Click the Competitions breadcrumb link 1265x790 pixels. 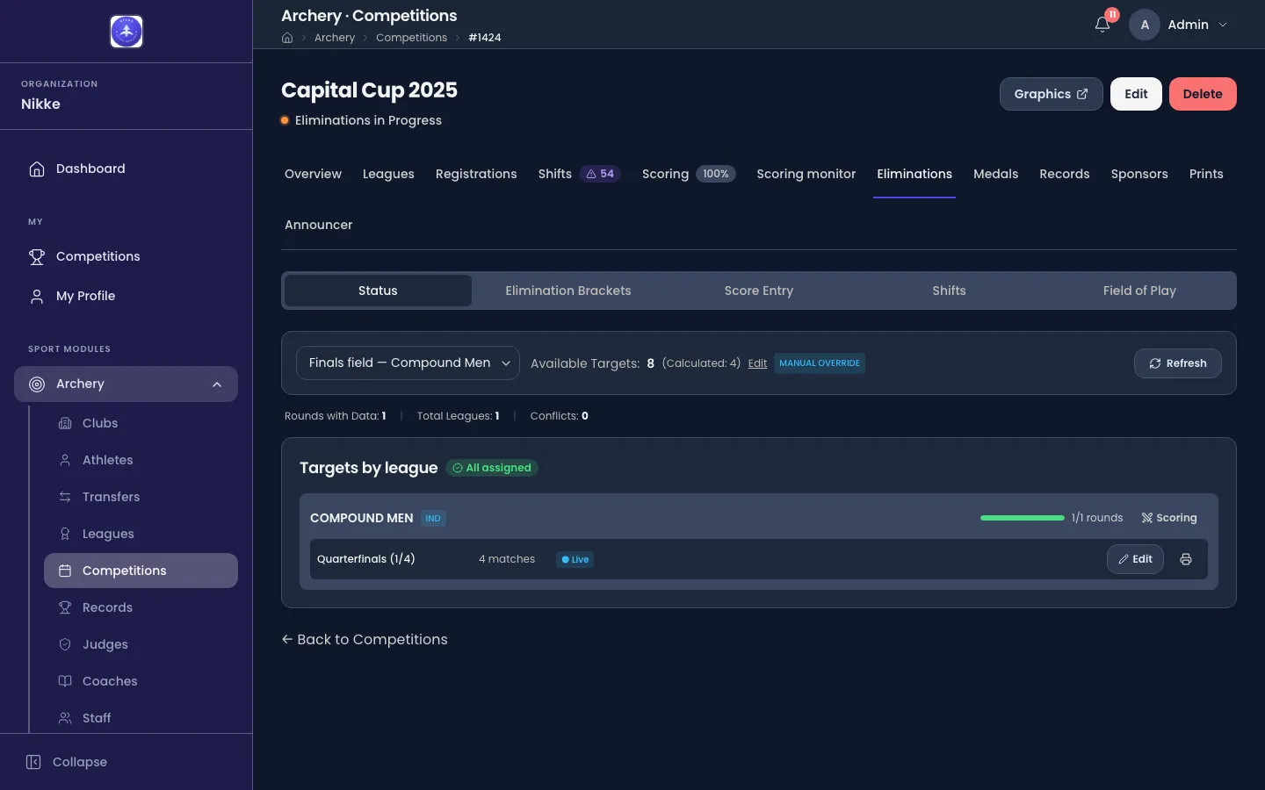pyautogui.click(x=411, y=38)
